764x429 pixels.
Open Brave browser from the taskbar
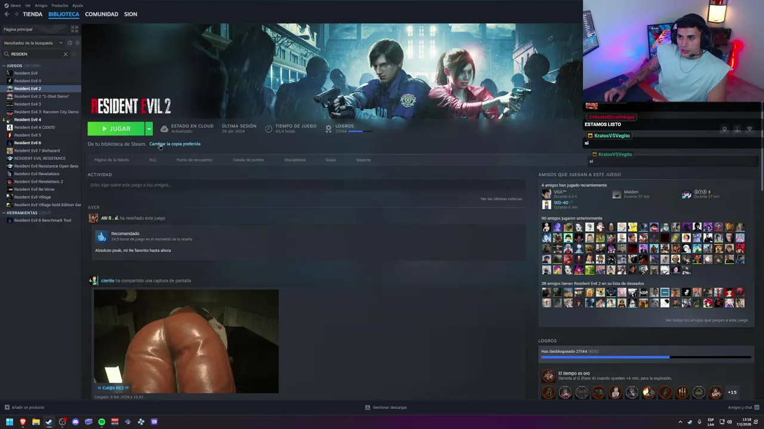pos(23,422)
